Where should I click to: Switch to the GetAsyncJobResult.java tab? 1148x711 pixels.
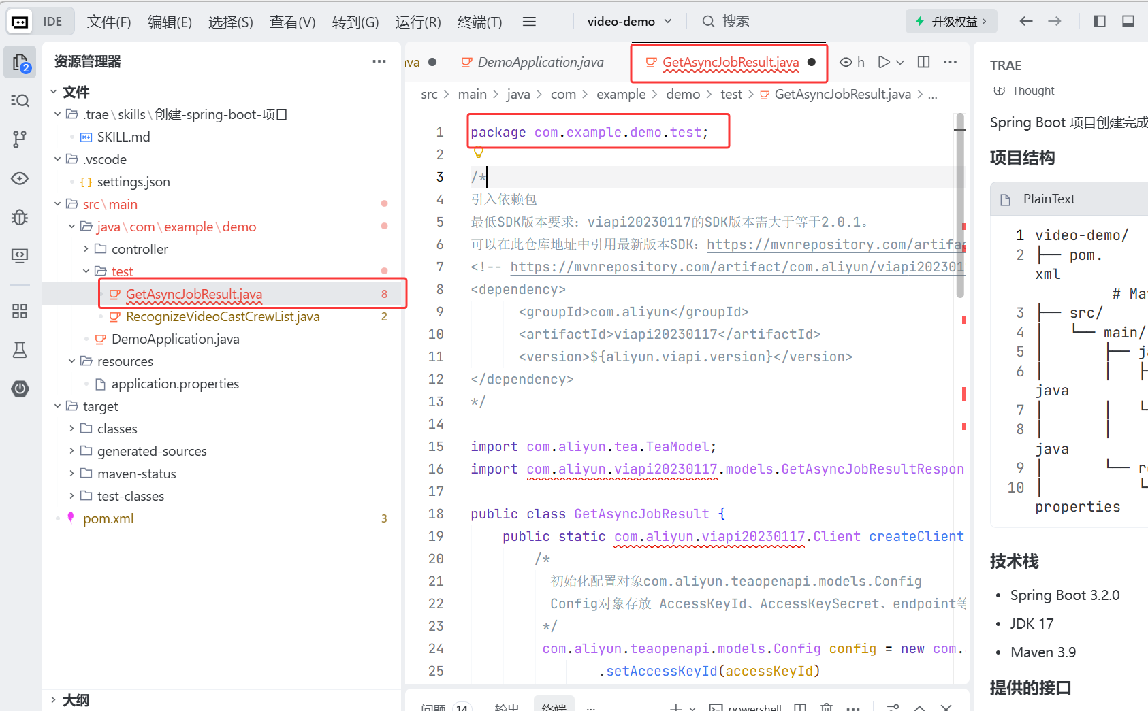(730, 62)
